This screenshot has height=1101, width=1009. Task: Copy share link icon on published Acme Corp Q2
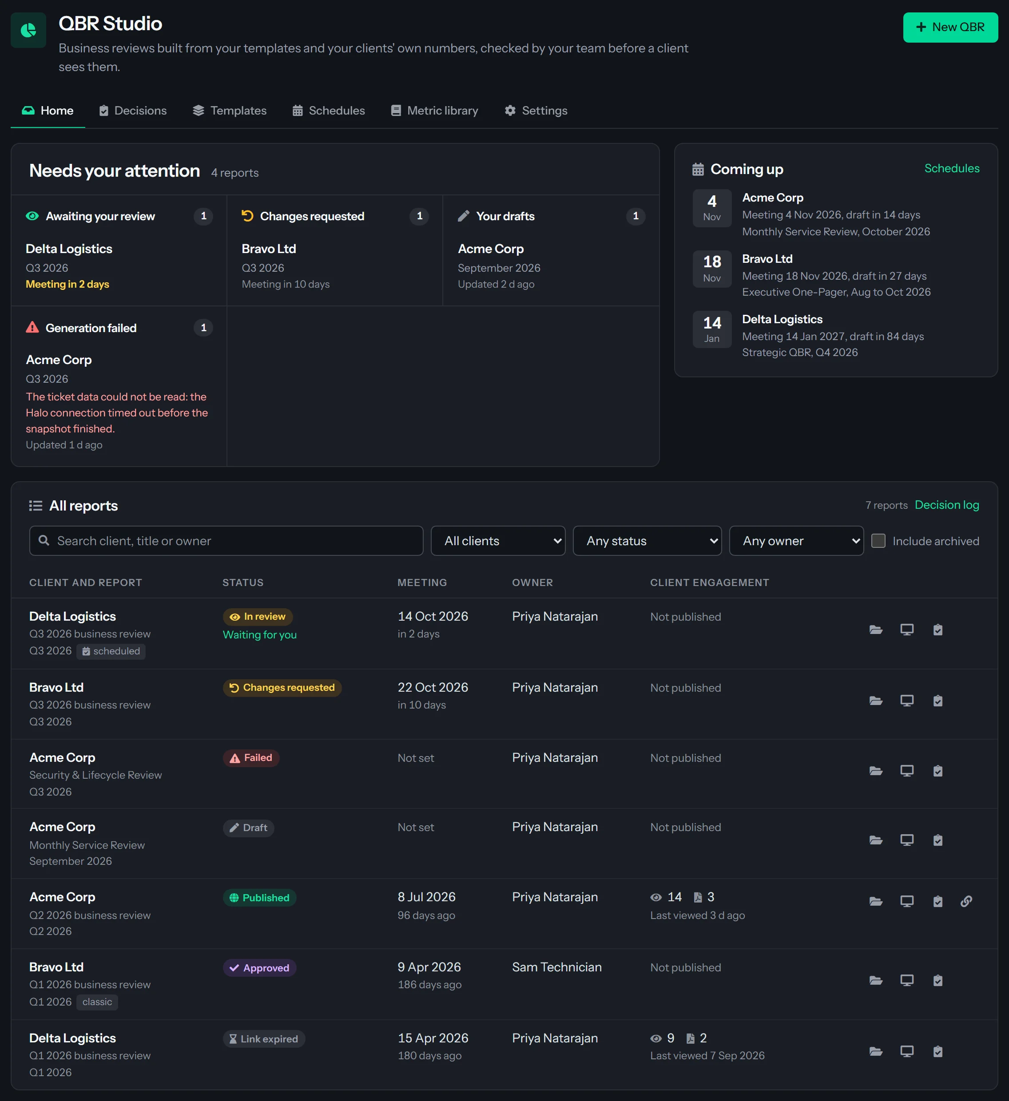point(966,901)
